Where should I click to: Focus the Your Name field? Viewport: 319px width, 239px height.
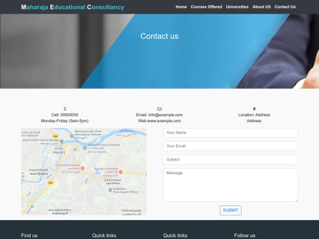[x=230, y=133]
